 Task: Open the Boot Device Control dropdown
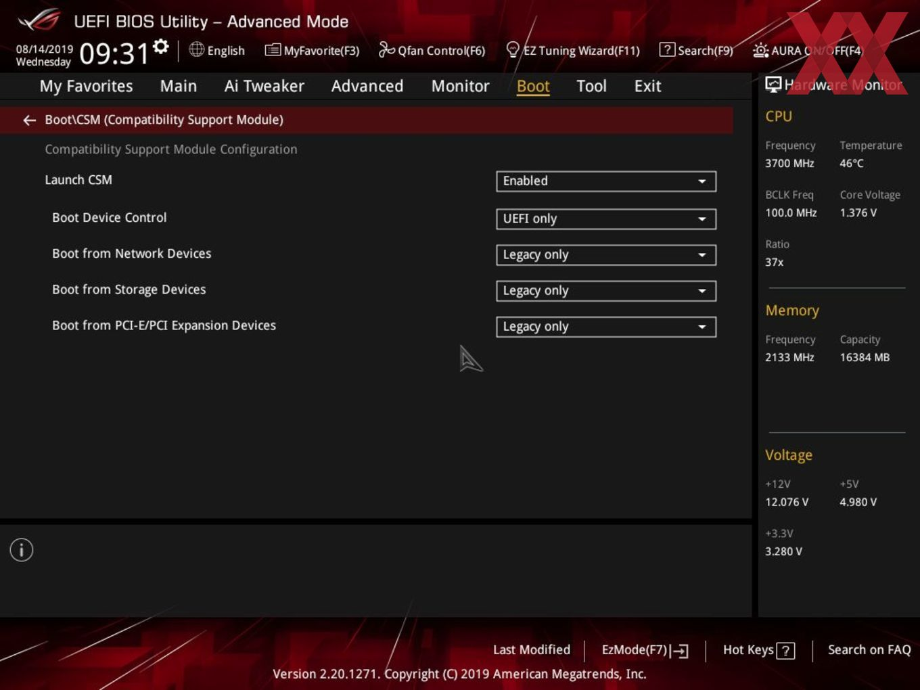pos(606,219)
